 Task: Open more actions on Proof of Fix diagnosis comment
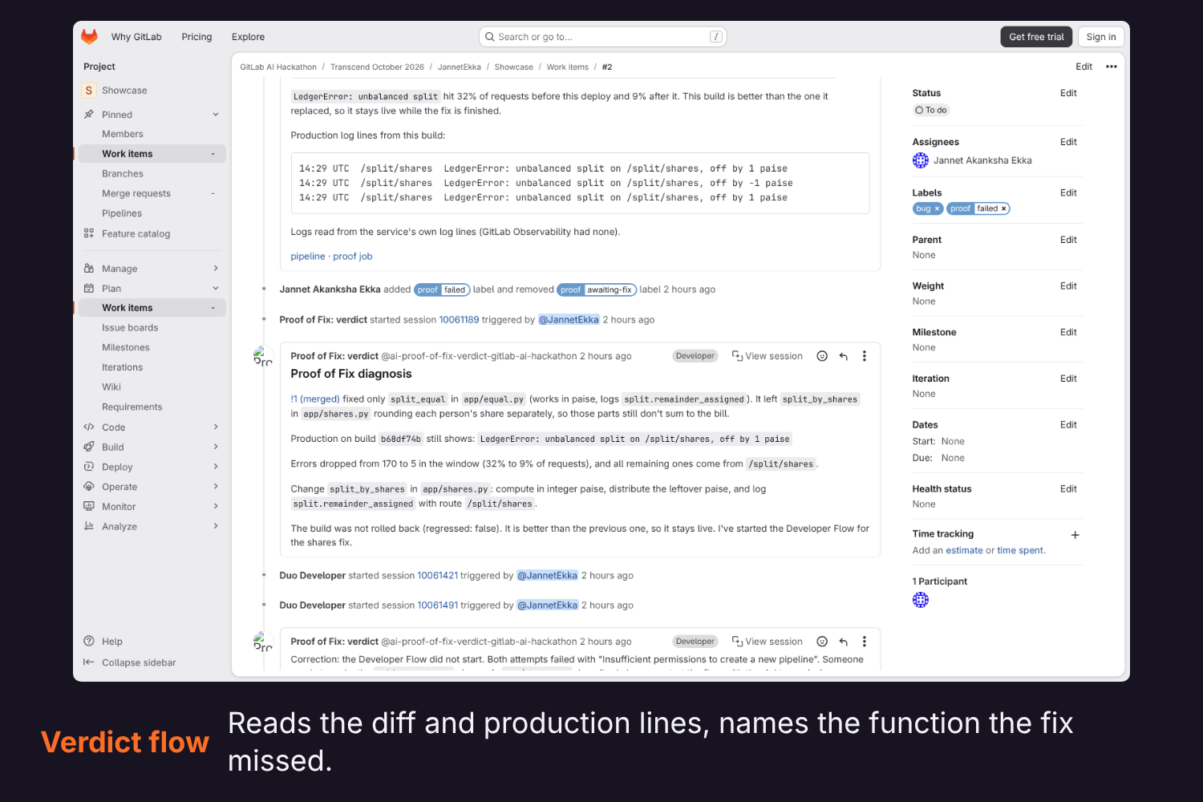(x=864, y=356)
